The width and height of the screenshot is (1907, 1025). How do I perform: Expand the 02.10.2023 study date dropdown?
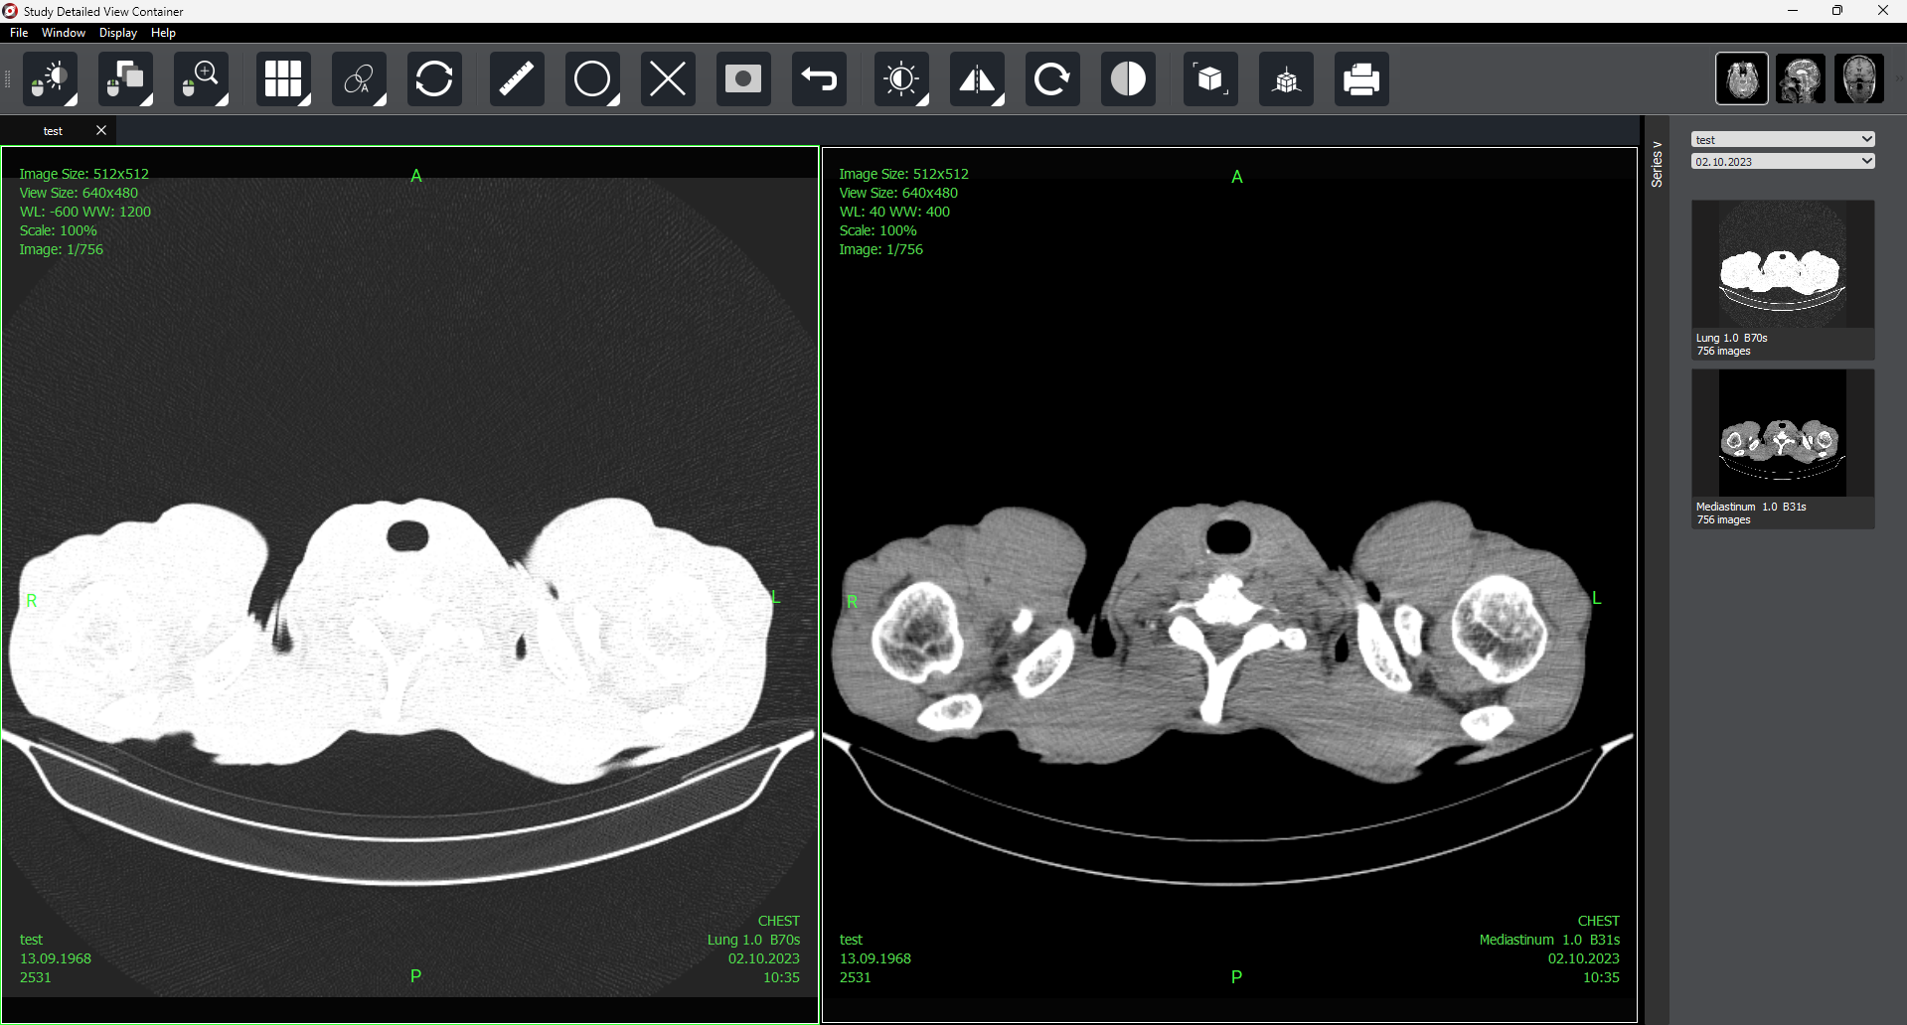click(x=1783, y=161)
